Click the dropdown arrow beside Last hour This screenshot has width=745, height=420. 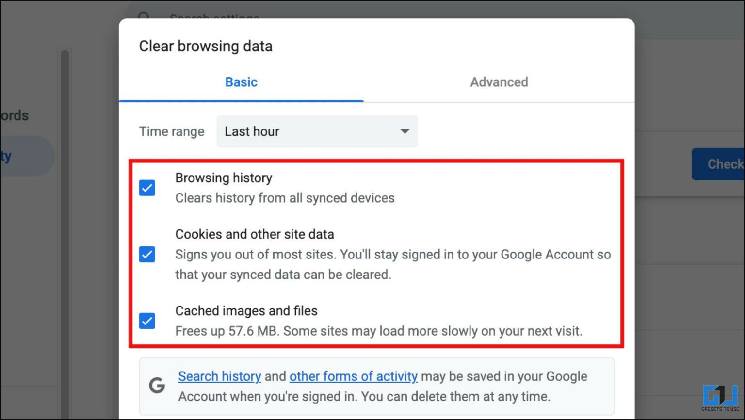405,131
